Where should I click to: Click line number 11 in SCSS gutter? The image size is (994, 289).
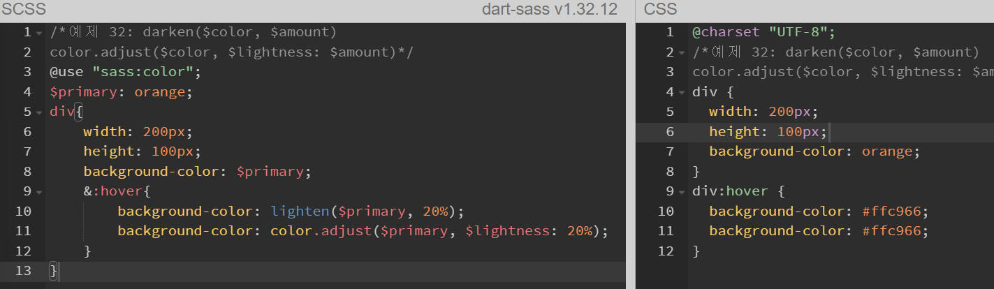coord(23,231)
